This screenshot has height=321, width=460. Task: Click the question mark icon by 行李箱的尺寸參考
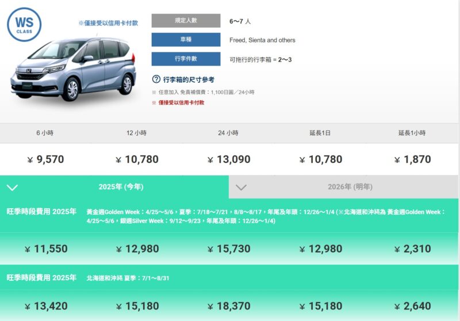(x=156, y=79)
